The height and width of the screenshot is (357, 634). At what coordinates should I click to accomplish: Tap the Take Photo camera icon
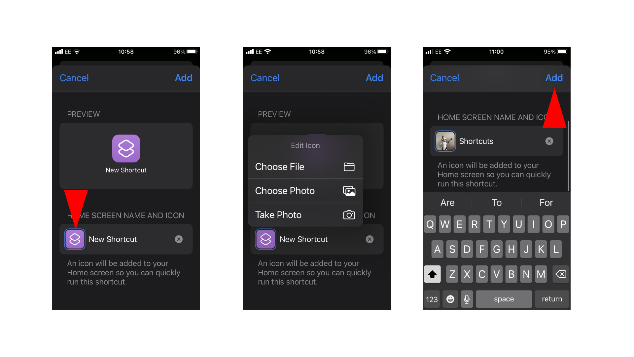point(349,215)
